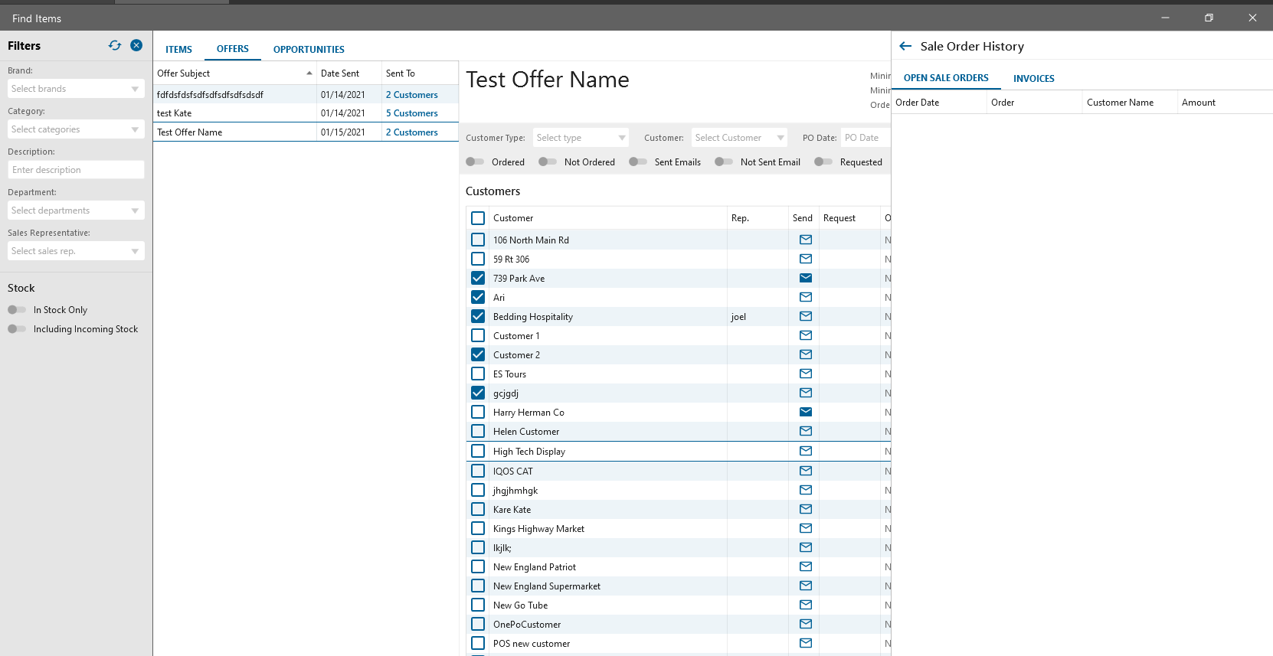Click send envelope icon for ES Tours

805,374
